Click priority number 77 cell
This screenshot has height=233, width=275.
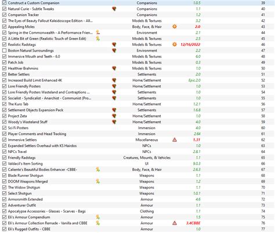[x=263, y=229]
